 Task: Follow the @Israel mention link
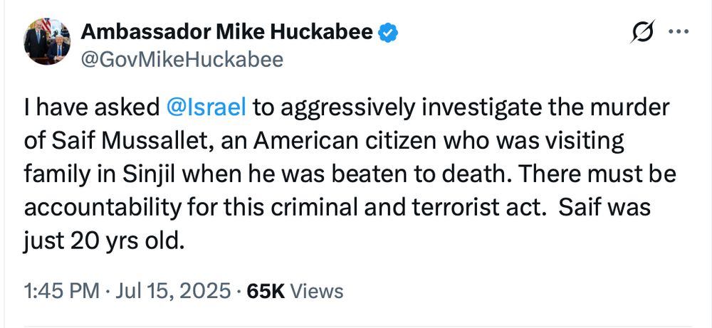(x=206, y=107)
